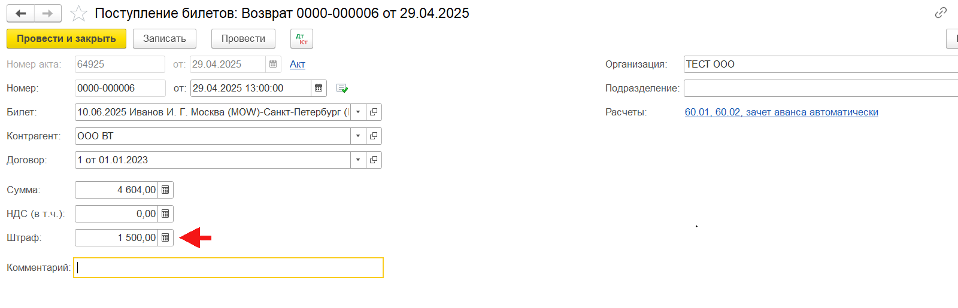958x308 pixels.
Task: Open calendar for document date 29.04.2025 13:00:00
Action: [x=319, y=88]
